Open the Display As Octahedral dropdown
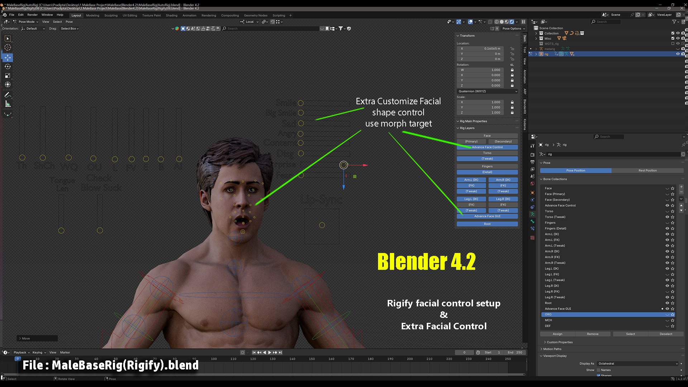This screenshot has width=688, height=387. click(638, 364)
